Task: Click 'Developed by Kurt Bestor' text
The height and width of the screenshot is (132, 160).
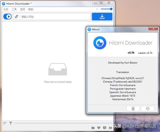Action: coord(123,63)
